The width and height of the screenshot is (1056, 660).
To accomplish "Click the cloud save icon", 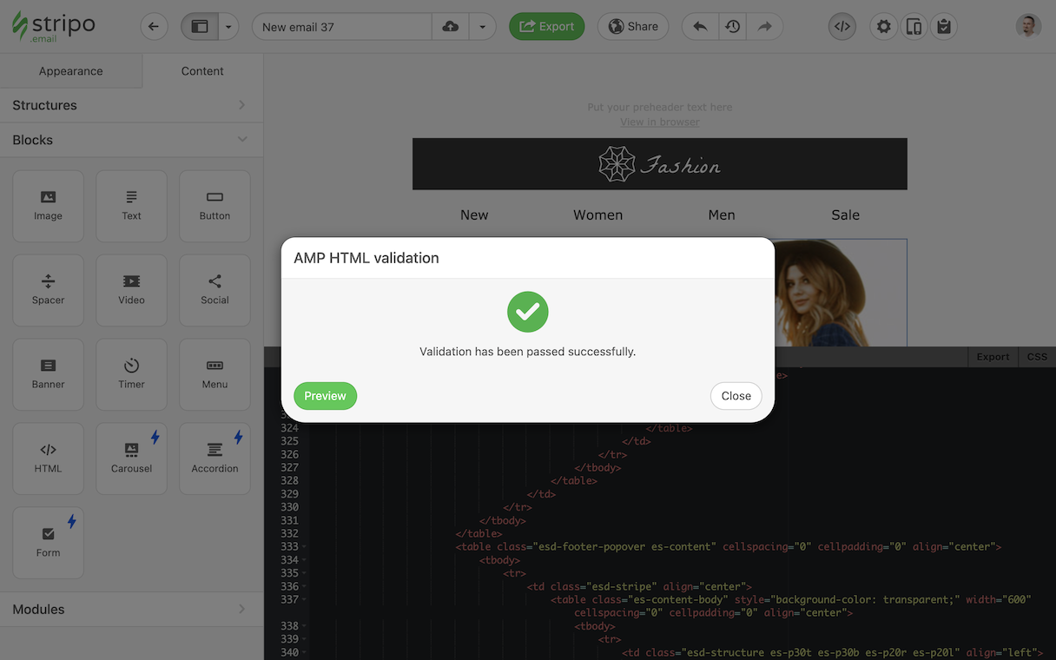I will 450,27.
